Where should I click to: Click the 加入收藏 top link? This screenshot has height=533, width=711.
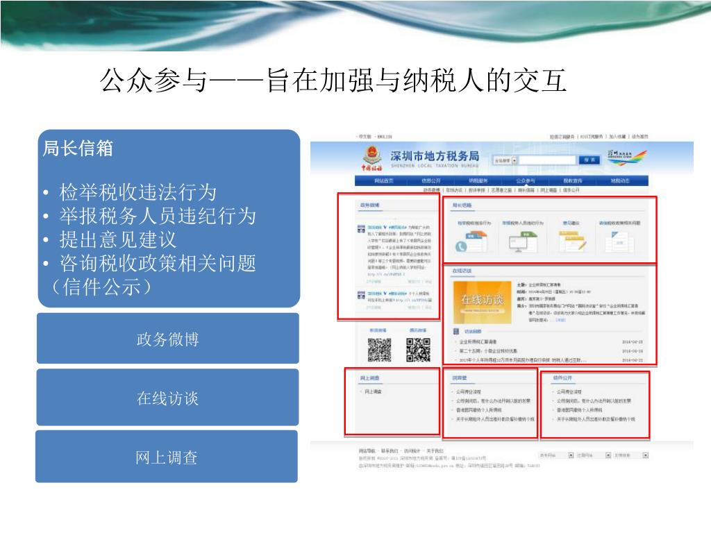(x=617, y=137)
